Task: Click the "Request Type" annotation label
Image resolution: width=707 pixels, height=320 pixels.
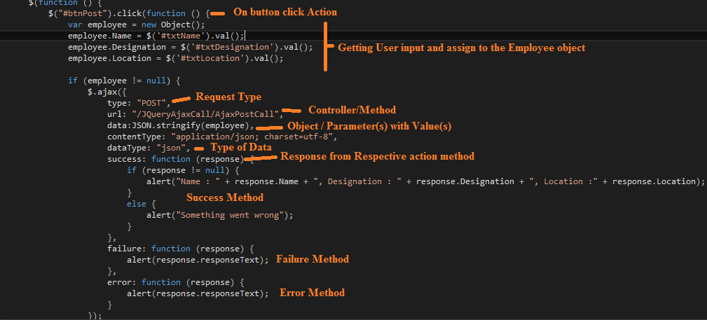Action: (x=228, y=97)
